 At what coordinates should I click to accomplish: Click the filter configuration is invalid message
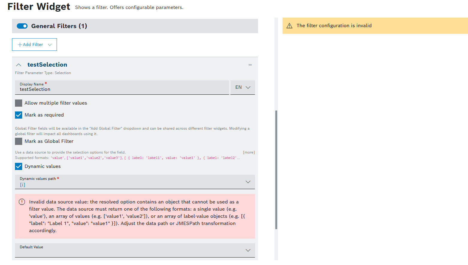pyautogui.click(x=334, y=26)
